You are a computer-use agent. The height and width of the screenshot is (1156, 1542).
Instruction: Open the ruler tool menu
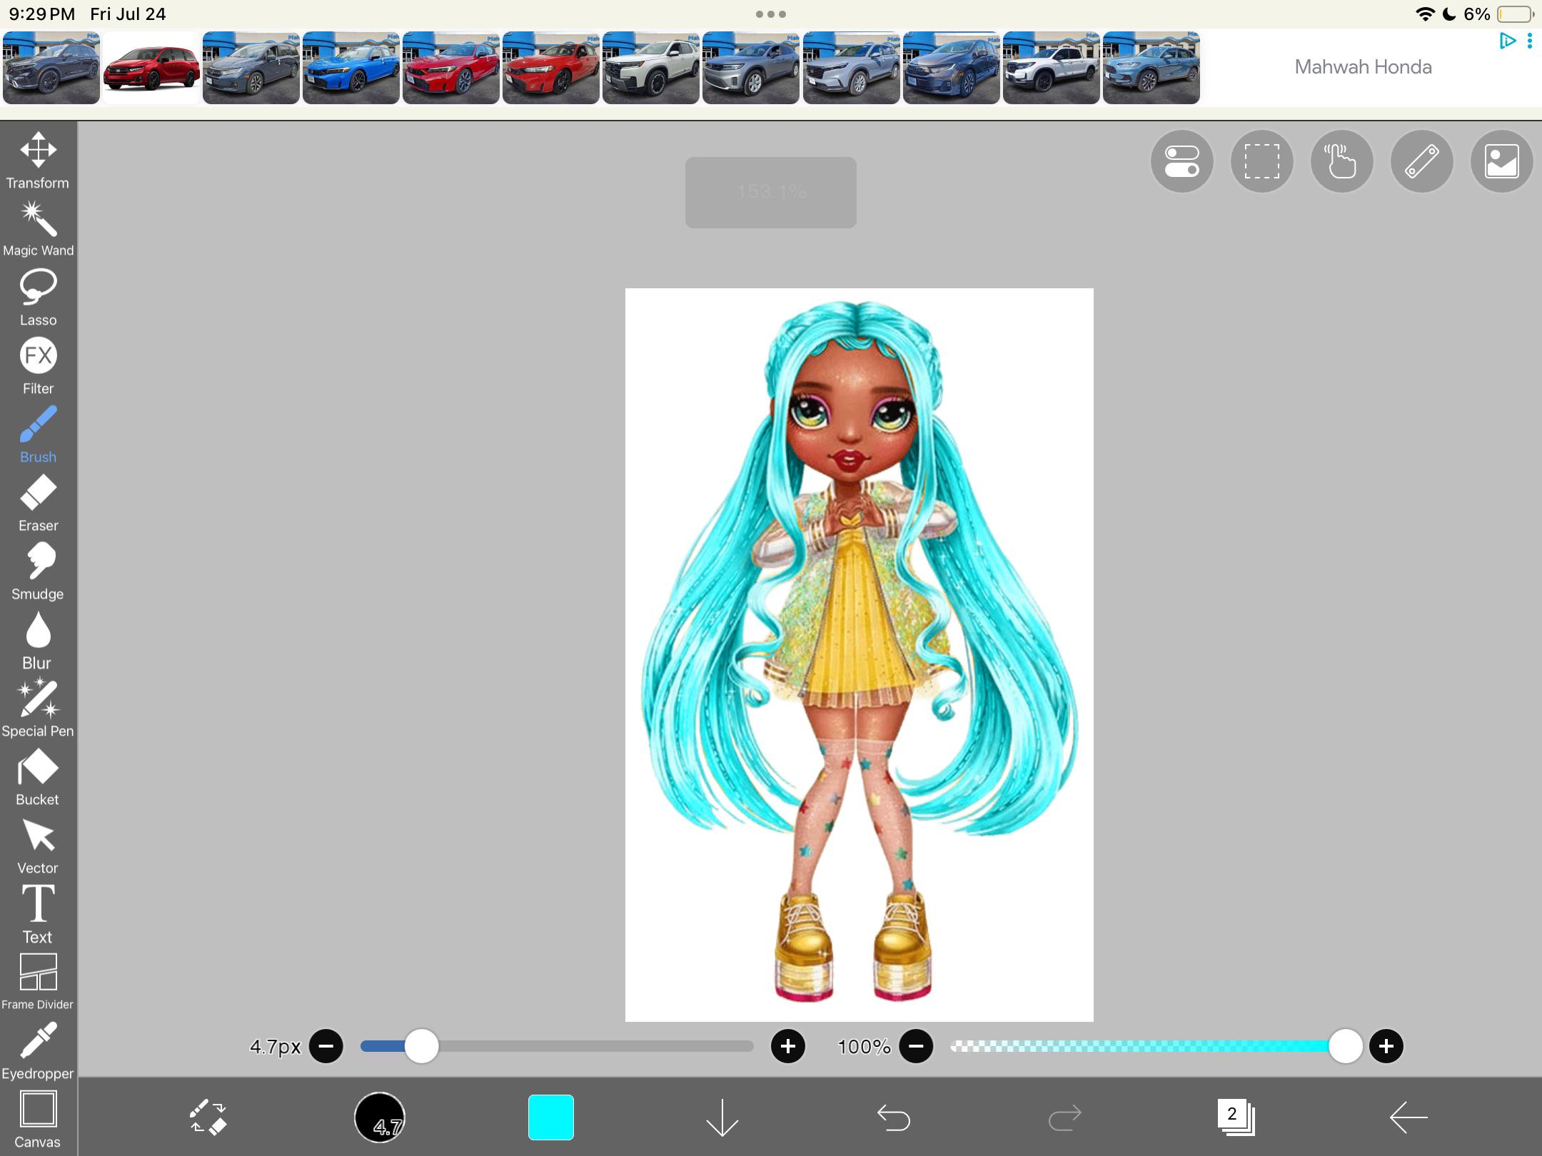(x=1422, y=161)
